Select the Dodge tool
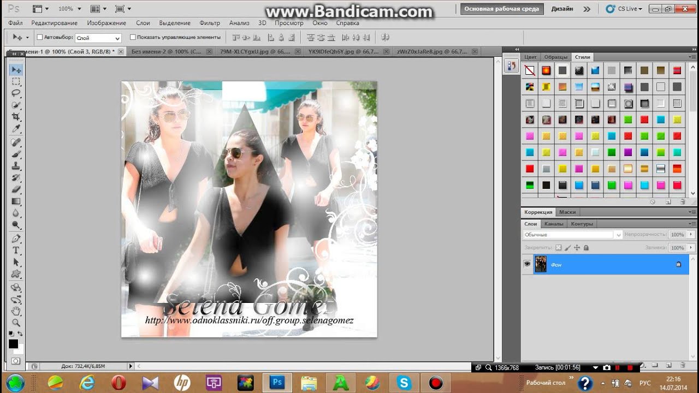This screenshot has width=699, height=393. coord(16,225)
